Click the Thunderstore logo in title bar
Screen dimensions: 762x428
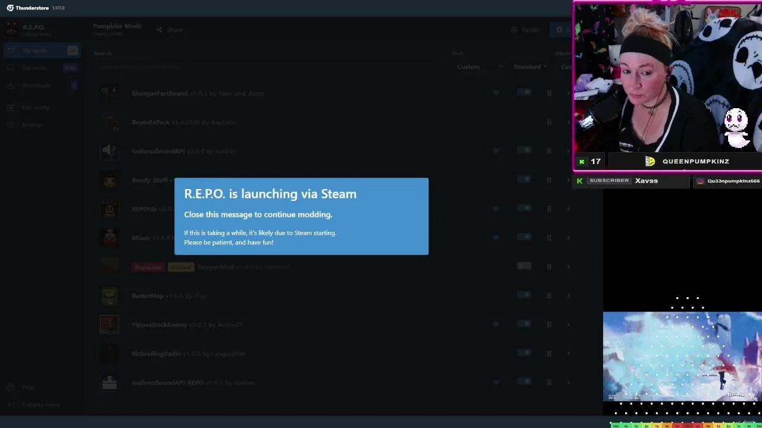pyautogui.click(x=10, y=8)
